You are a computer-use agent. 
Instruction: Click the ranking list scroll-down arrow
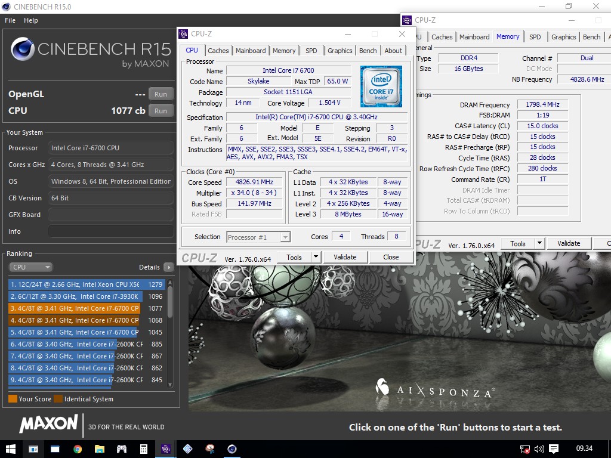tap(170, 385)
